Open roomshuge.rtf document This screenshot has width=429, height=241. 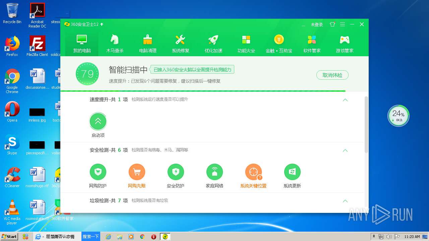[38, 177]
